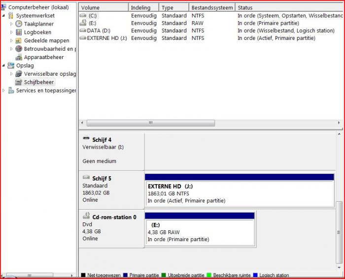Viewport: 345px width, 279px height.
Task: Expand the Verwisselbare opslag node
Action: pyautogui.click(x=11, y=74)
